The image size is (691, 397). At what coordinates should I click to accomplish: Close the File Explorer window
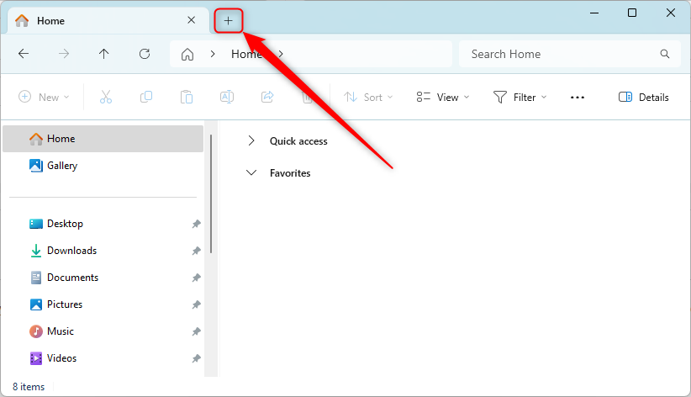[x=670, y=13]
